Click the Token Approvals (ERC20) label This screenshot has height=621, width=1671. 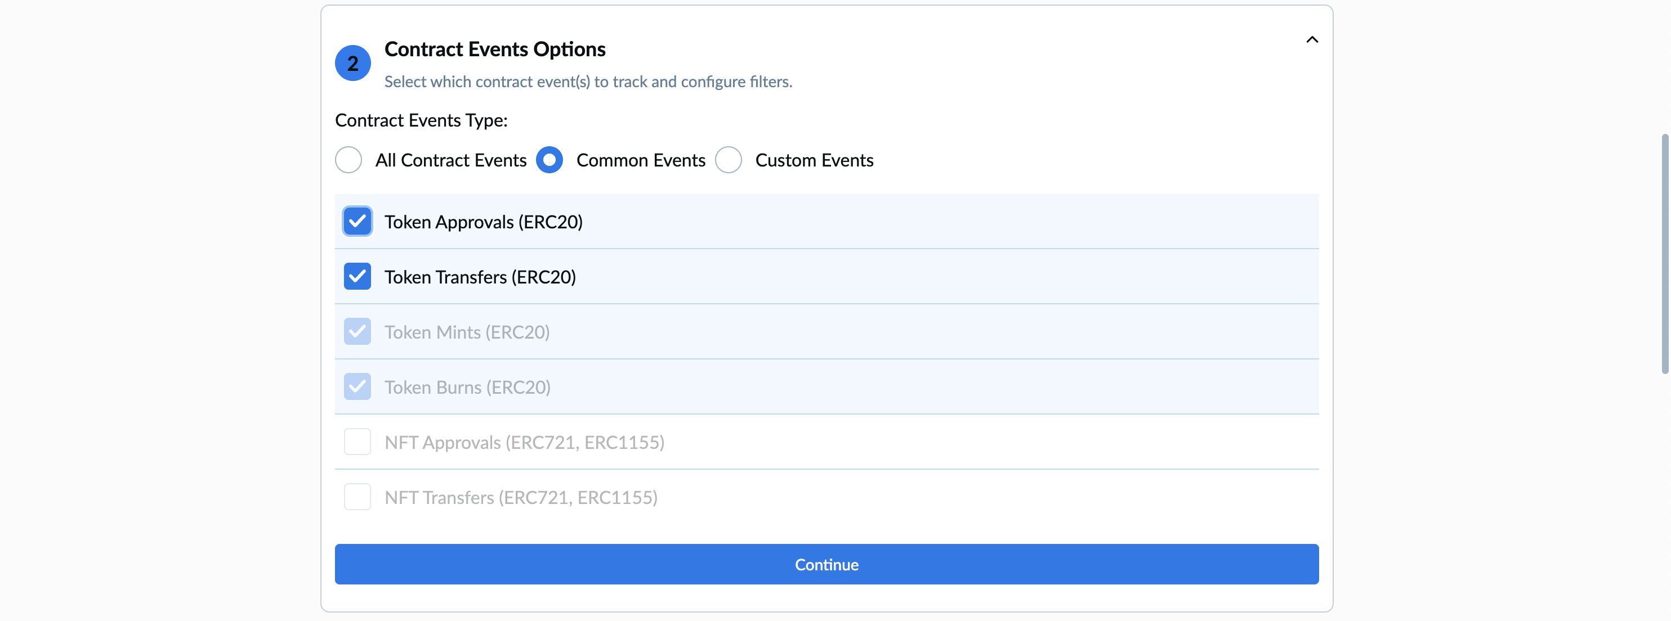[x=483, y=222]
